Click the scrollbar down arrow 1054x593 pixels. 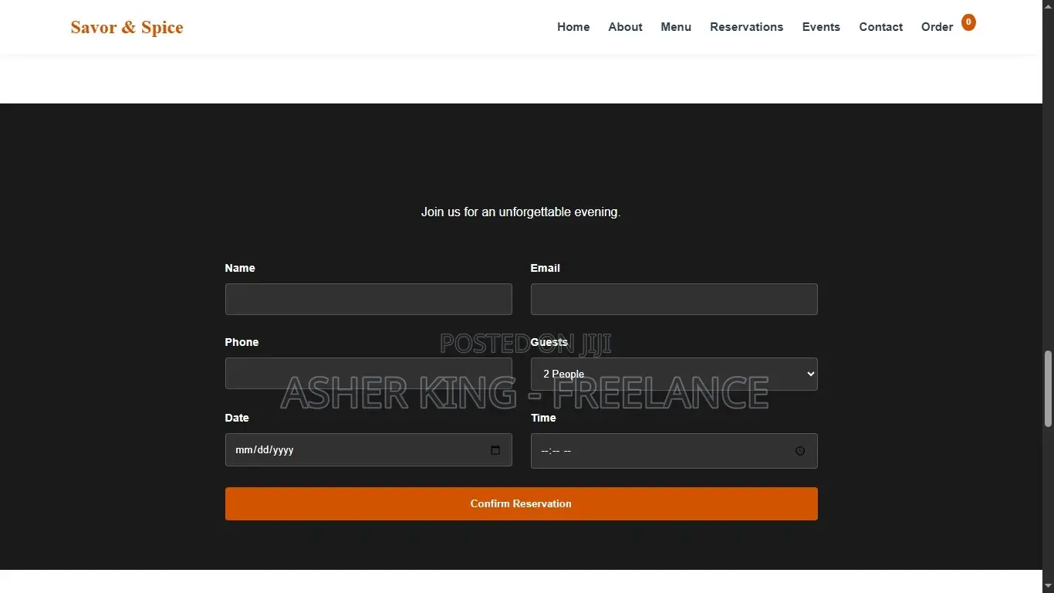1048,587
